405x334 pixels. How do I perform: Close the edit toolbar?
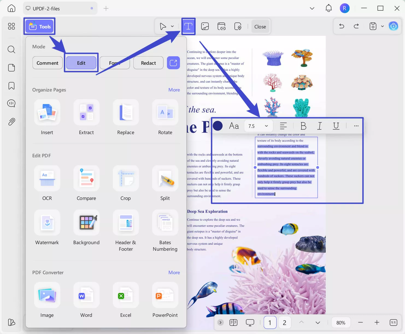(x=260, y=26)
